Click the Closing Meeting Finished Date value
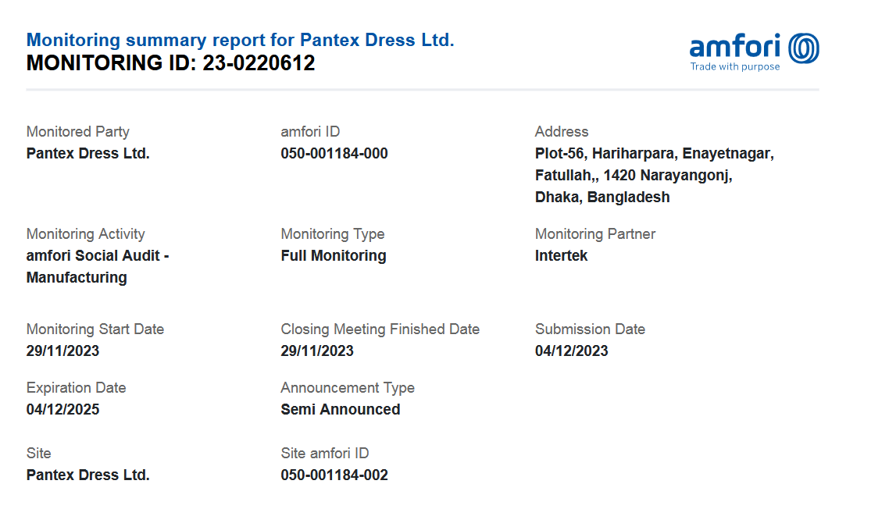871x509 pixels. (x=317, y=351)
